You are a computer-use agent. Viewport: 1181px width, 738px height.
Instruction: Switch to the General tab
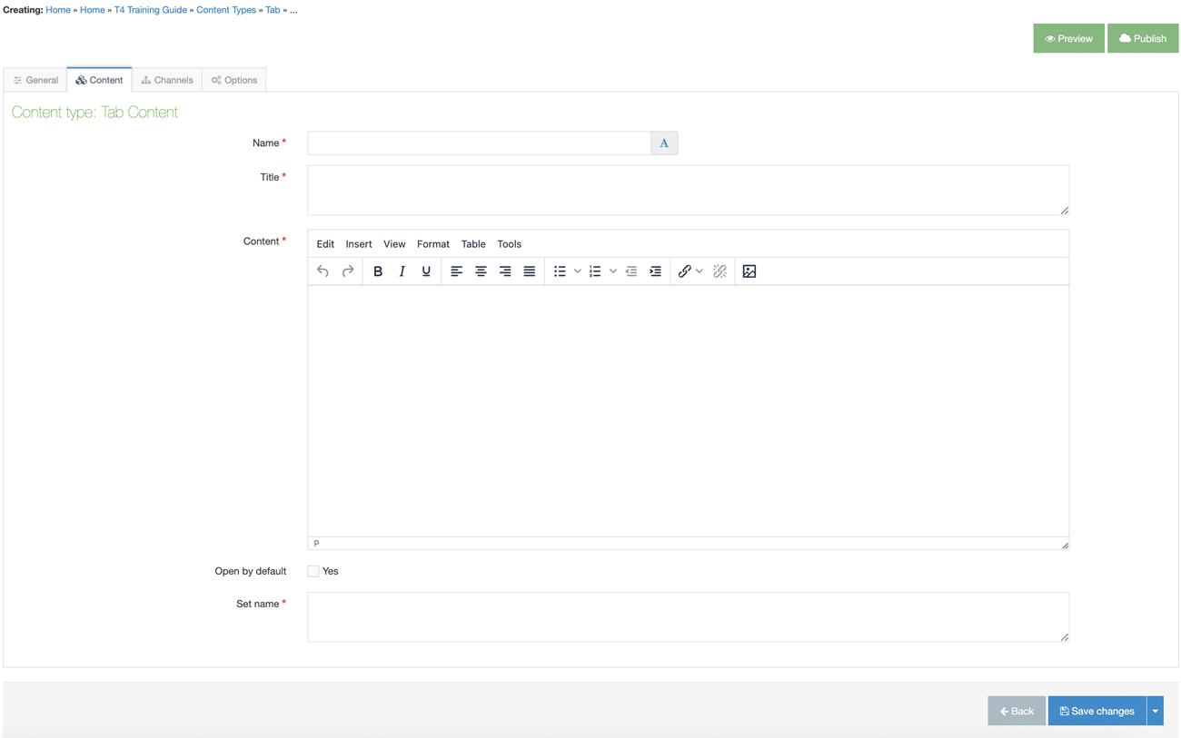[35, 80]
